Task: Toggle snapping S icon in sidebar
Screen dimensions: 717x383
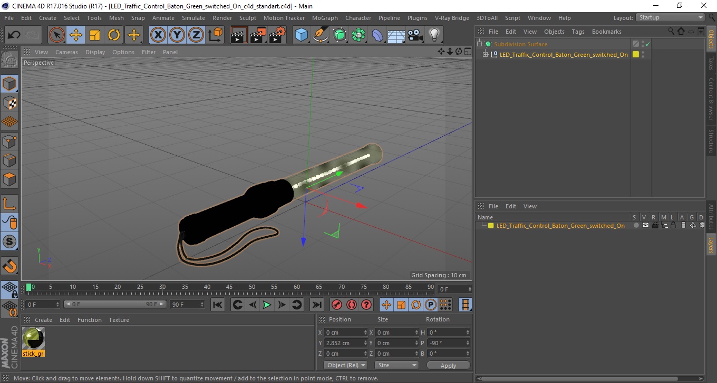Action: click(x=9, y=241)
